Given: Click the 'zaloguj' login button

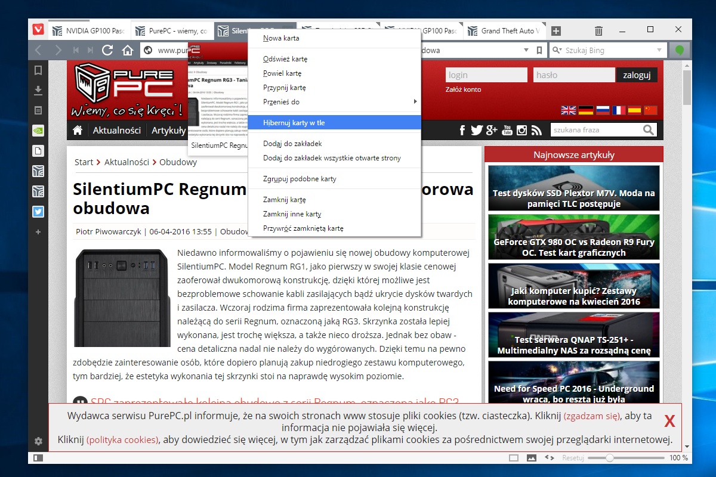Looking at the screenshot, I should 637,75.
